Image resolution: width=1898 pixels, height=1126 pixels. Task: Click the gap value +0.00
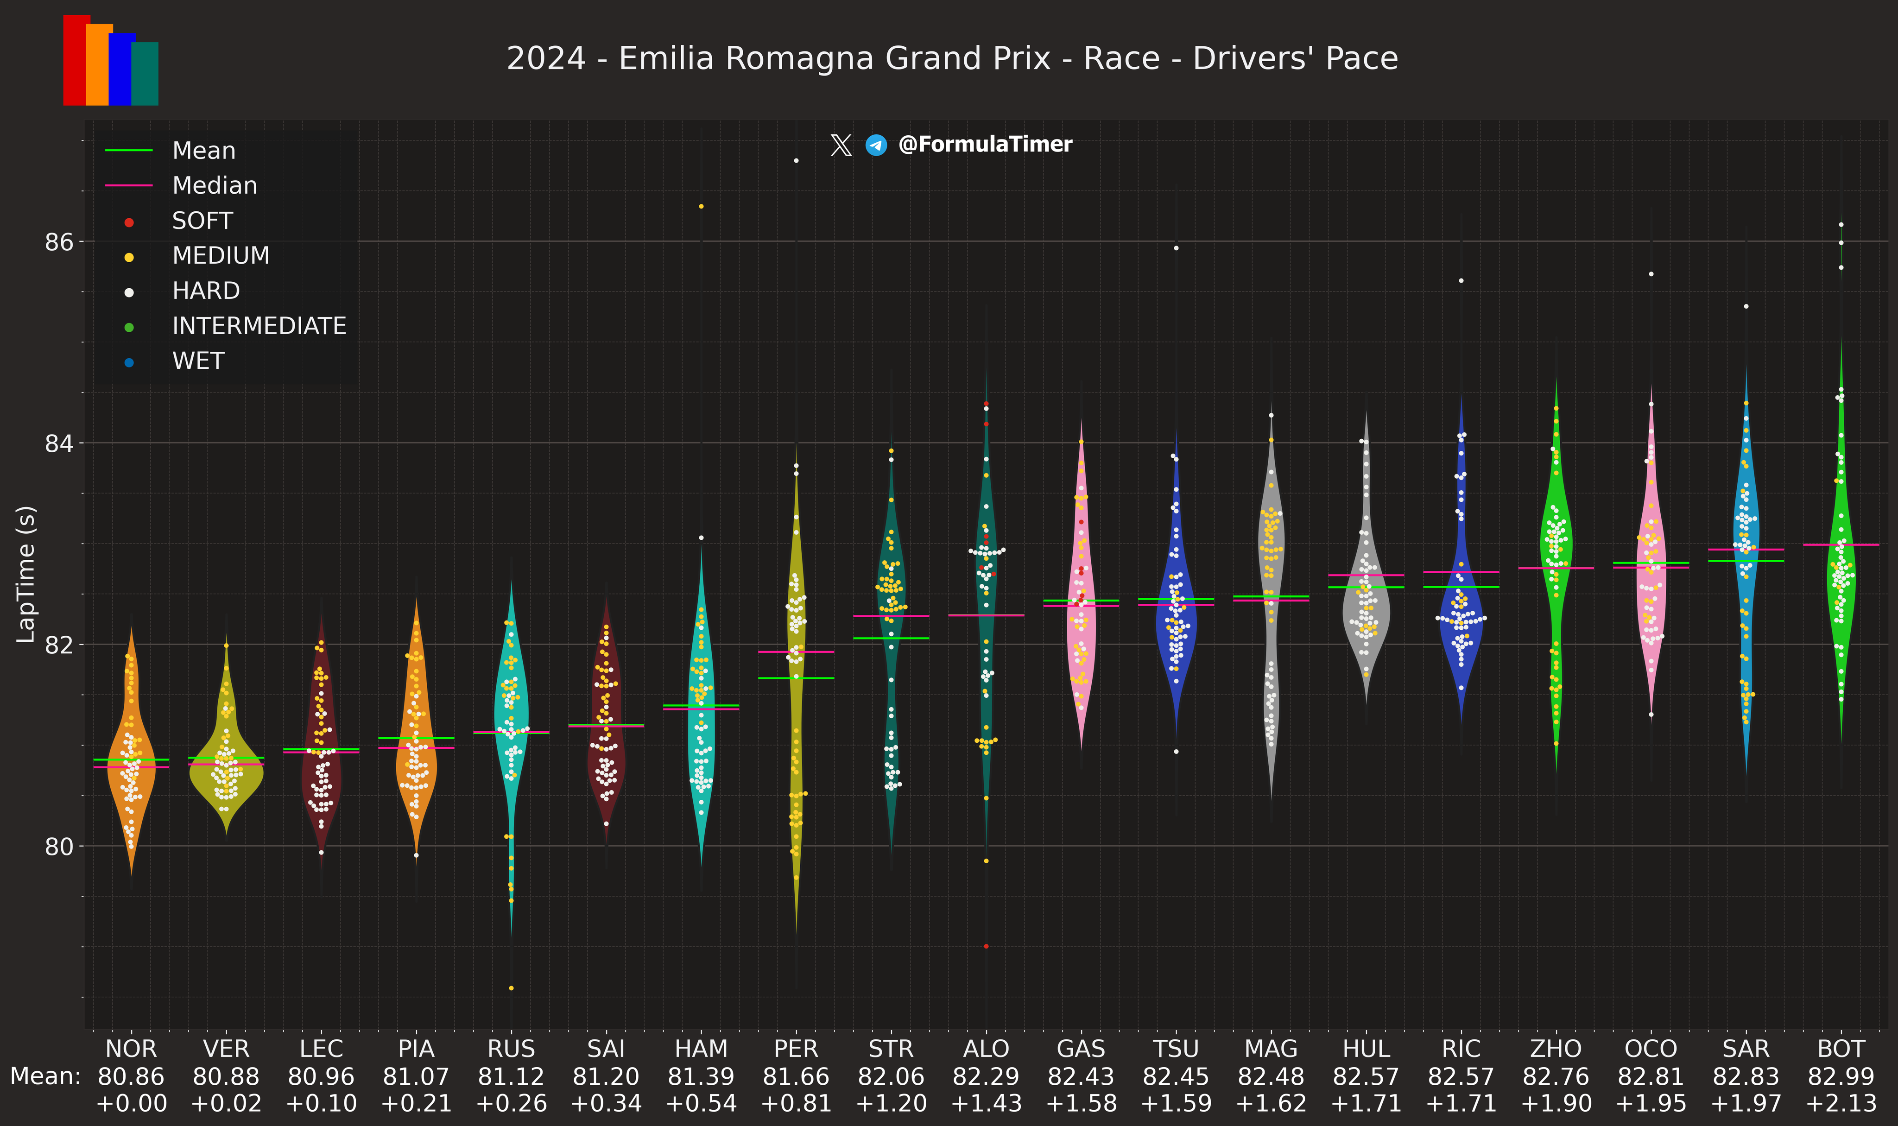coord(131,1103)
